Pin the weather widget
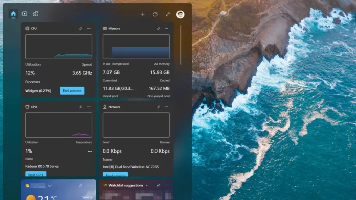 point(81,185)
